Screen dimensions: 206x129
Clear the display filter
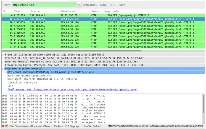(x=103, y=5)
